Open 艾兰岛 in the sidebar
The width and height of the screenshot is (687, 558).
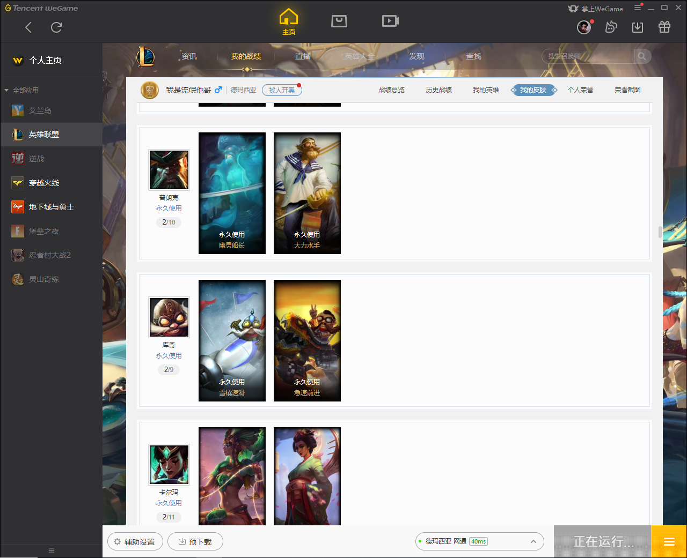click(x=51, y=110)
